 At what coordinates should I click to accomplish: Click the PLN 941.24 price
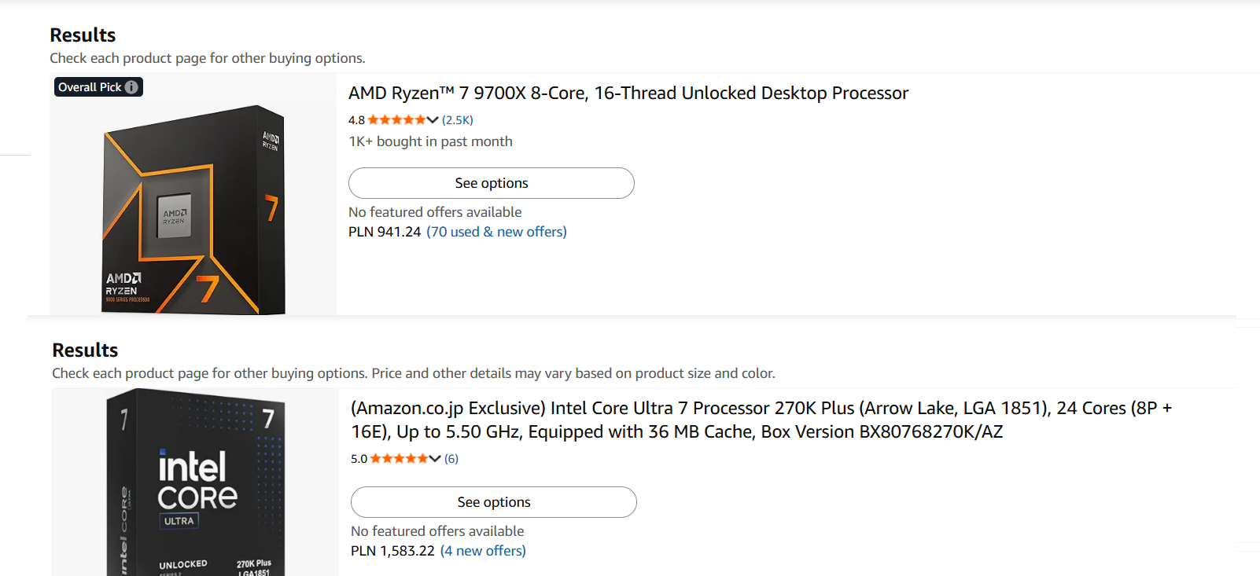pyautogui.click(x=385, y=232)
